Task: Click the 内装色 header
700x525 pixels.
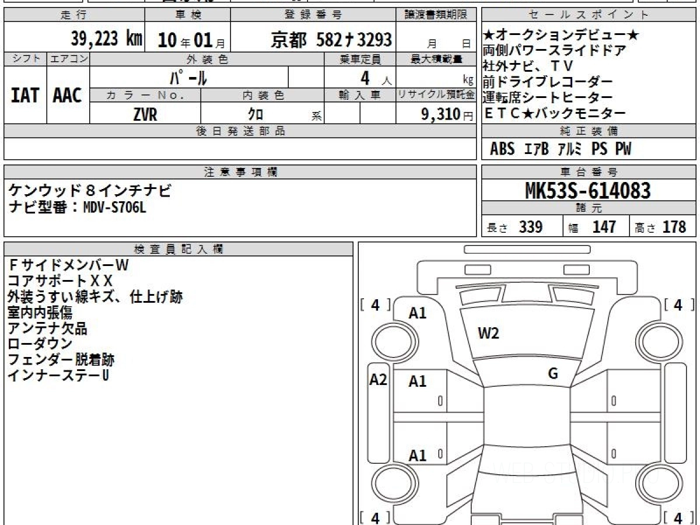Action: [262, 95]
